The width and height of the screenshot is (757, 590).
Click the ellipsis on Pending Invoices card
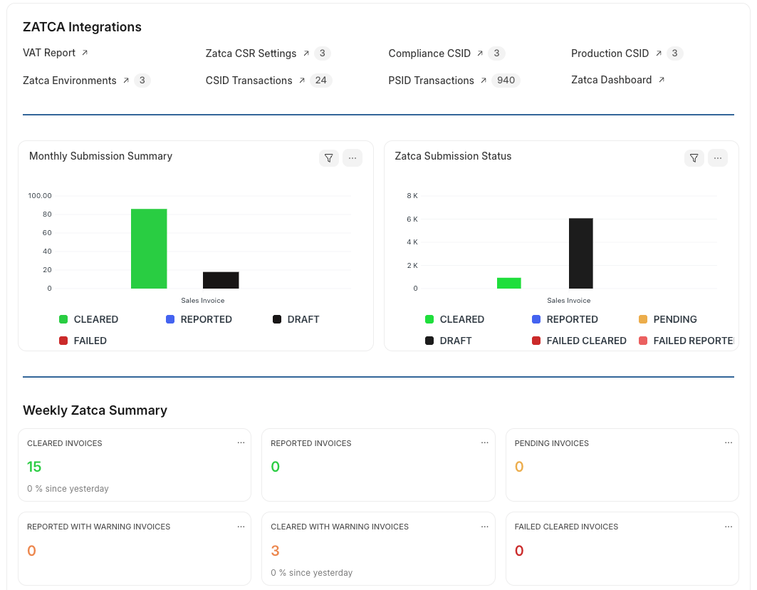[x=729, y=442]
